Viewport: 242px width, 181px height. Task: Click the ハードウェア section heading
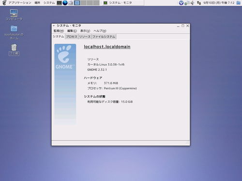[x=93, y=78]
